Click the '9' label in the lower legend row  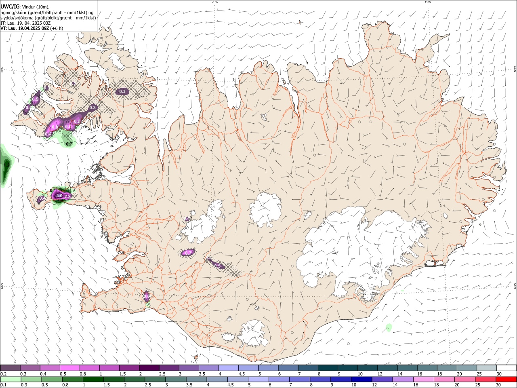331,385
